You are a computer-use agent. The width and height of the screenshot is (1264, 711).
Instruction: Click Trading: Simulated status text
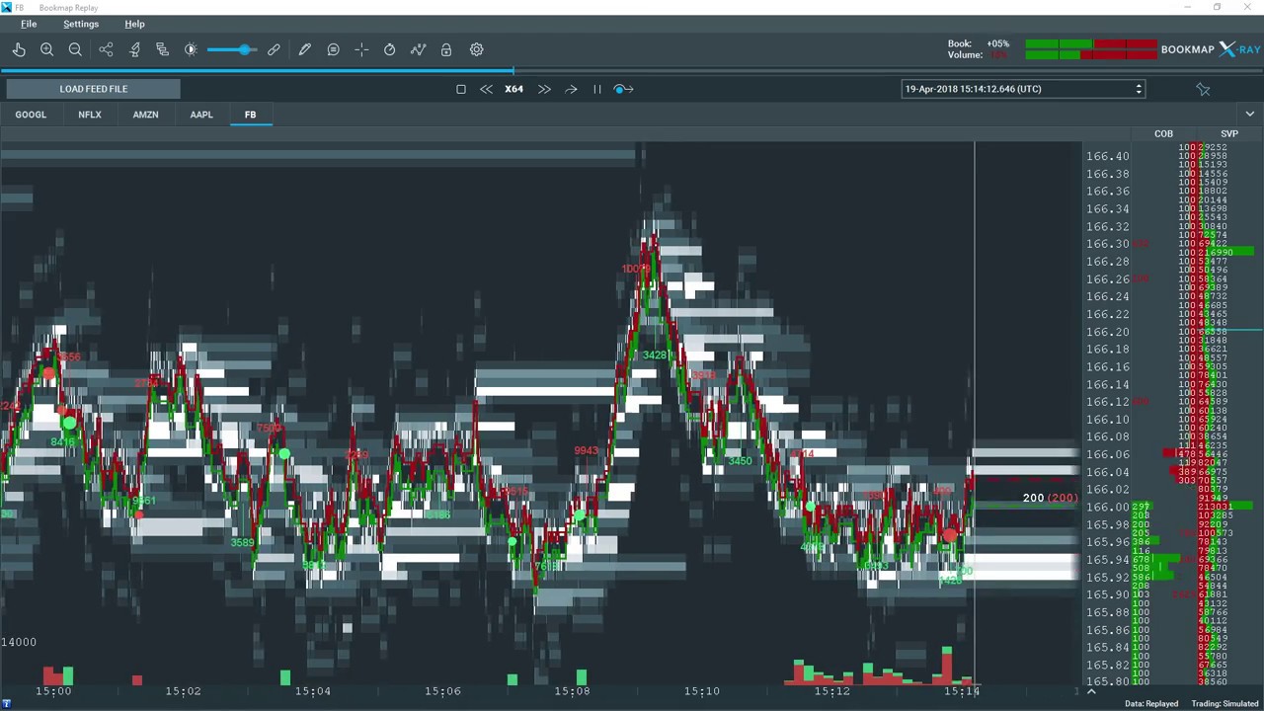1224,704
